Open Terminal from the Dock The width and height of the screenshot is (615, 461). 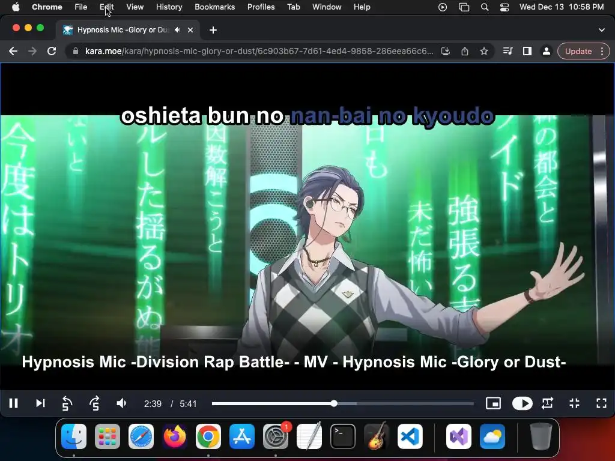coord(343,436)
